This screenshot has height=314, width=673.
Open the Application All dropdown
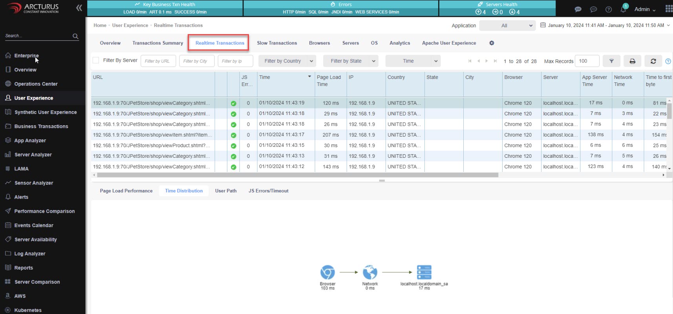click(508, 26)
